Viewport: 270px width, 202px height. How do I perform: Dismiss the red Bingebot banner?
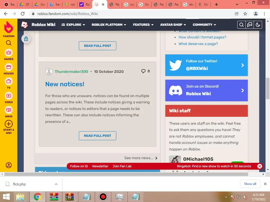click(x=260, y=166)
